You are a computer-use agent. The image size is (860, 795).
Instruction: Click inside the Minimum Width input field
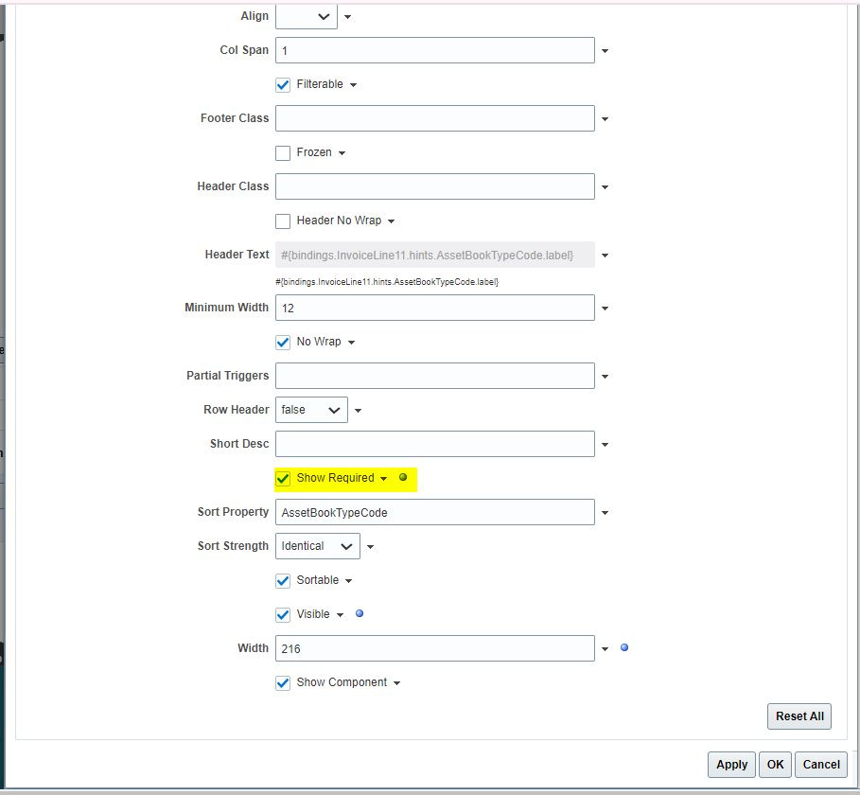(434, 308)
